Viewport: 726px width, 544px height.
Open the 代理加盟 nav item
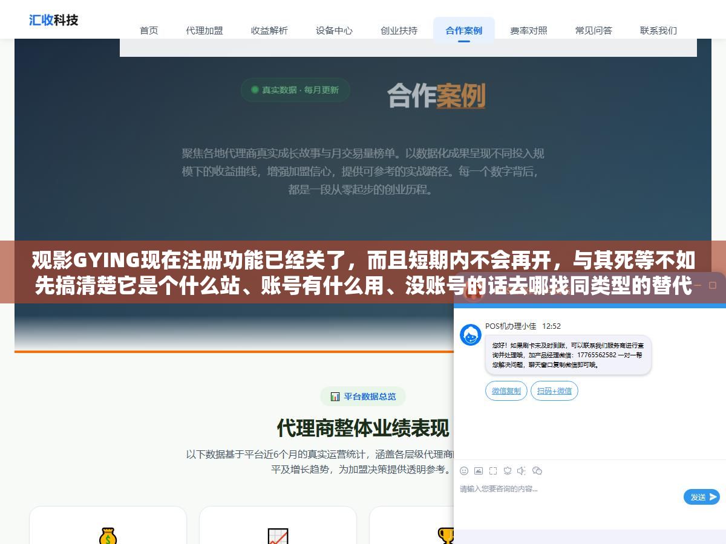coord(204,30)
